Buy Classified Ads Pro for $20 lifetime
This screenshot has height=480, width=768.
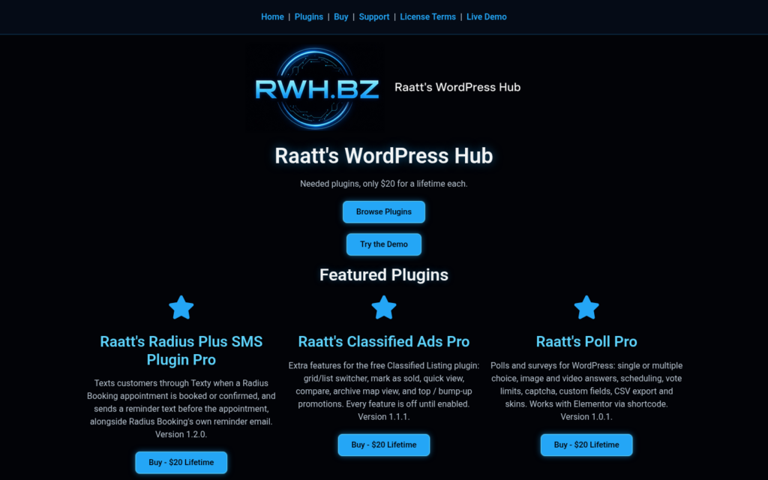[x=384, y=445]
